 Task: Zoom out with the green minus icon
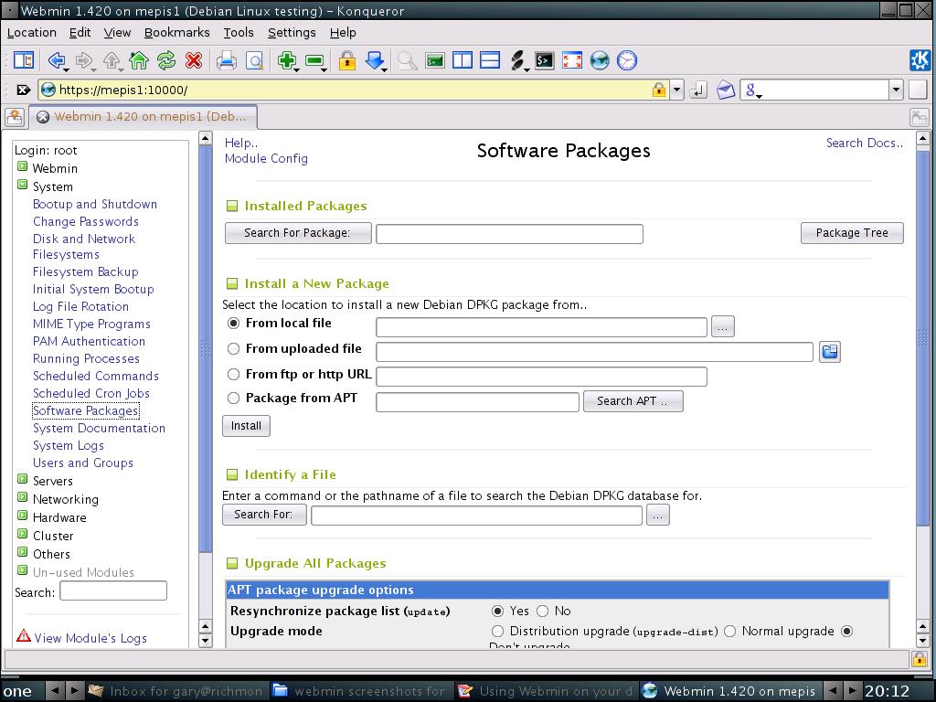point(314,60)
